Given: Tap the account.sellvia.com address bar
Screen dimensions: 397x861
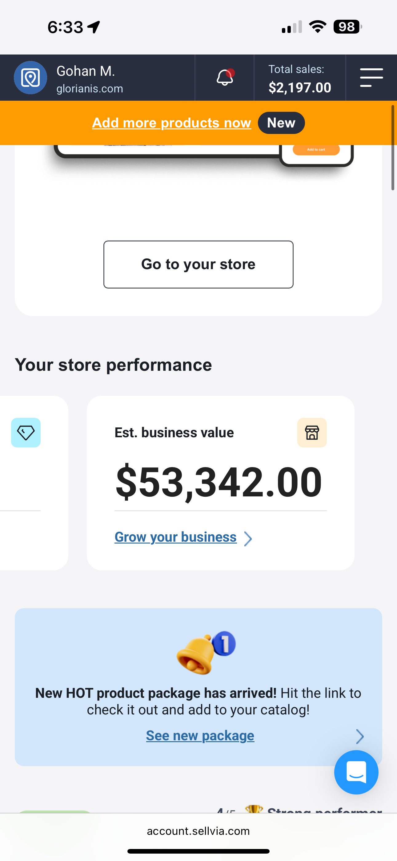Looking at the screenshot, I should pyautogui.click(x=198, y=831).
